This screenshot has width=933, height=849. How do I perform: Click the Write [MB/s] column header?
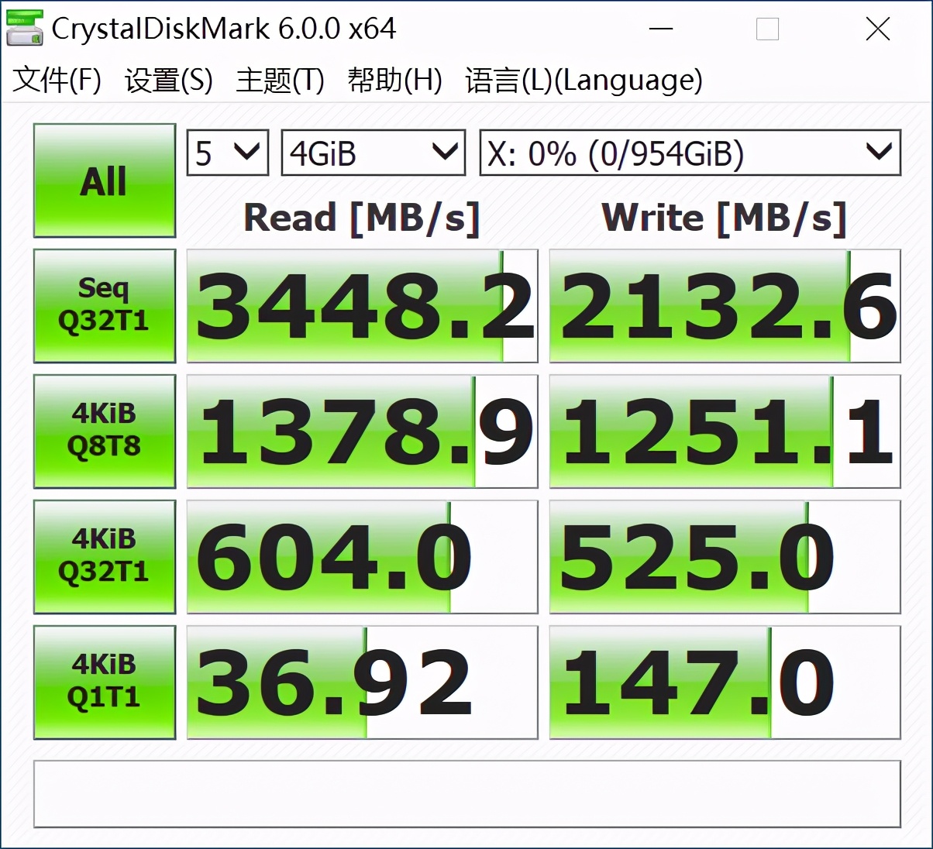click(x=725, y=218)
